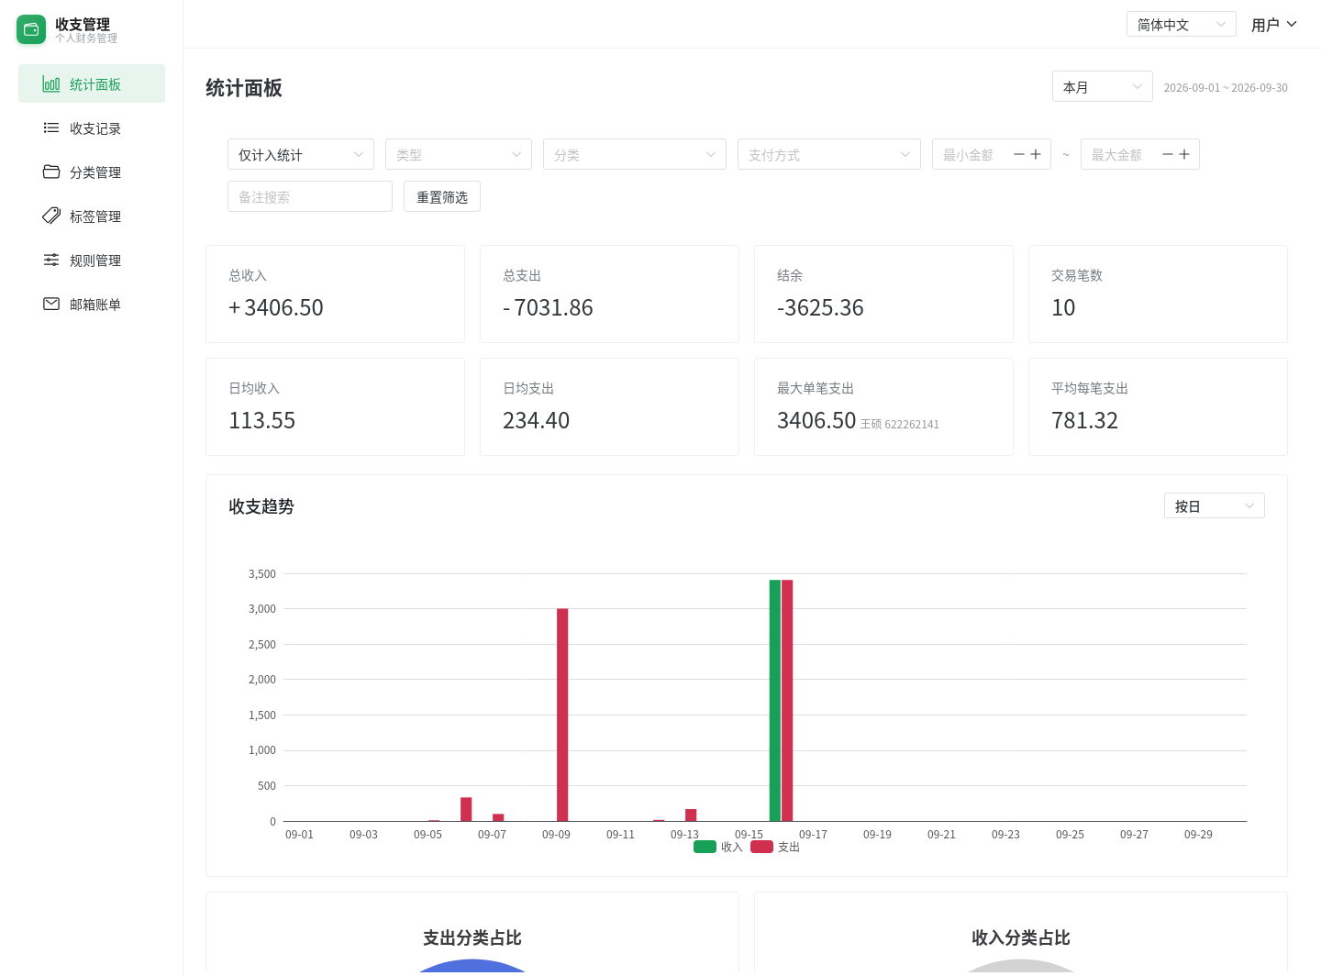Viewport: 1321px width, 976px height.
Task: Focus the 备注搜索 search field
Action: tap(310, 196)
